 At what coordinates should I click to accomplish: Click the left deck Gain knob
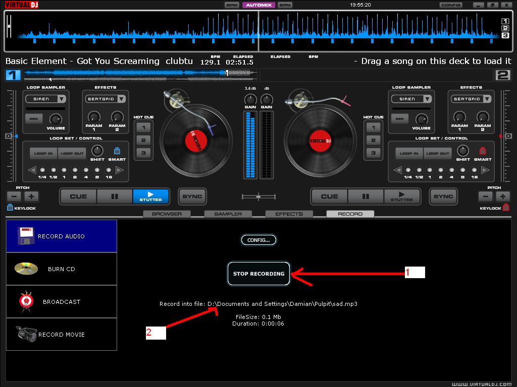pyautogui.click(x=250, y=99)
